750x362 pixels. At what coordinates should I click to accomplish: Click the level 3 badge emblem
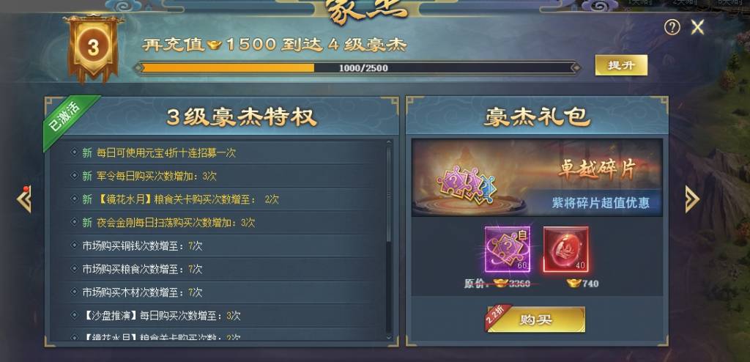[93, 48]
